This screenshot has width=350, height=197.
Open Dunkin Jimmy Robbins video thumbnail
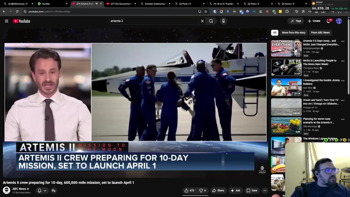pyautogui.click(x=286, y=87)
